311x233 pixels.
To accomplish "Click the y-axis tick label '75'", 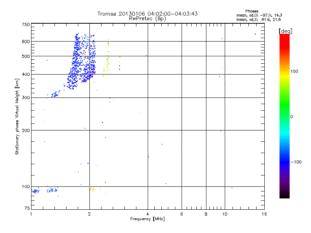I will (x=27, y=208).
